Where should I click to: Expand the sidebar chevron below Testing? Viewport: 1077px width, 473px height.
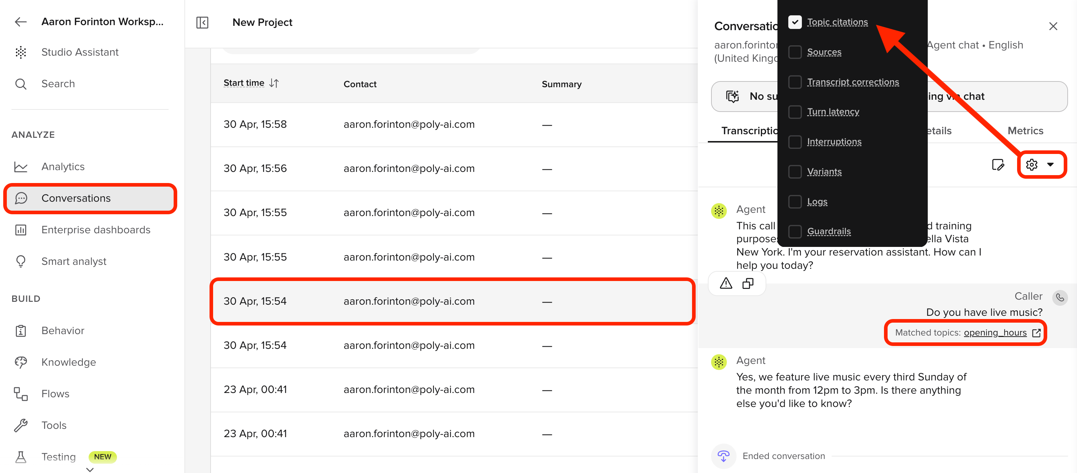(89, 470)
